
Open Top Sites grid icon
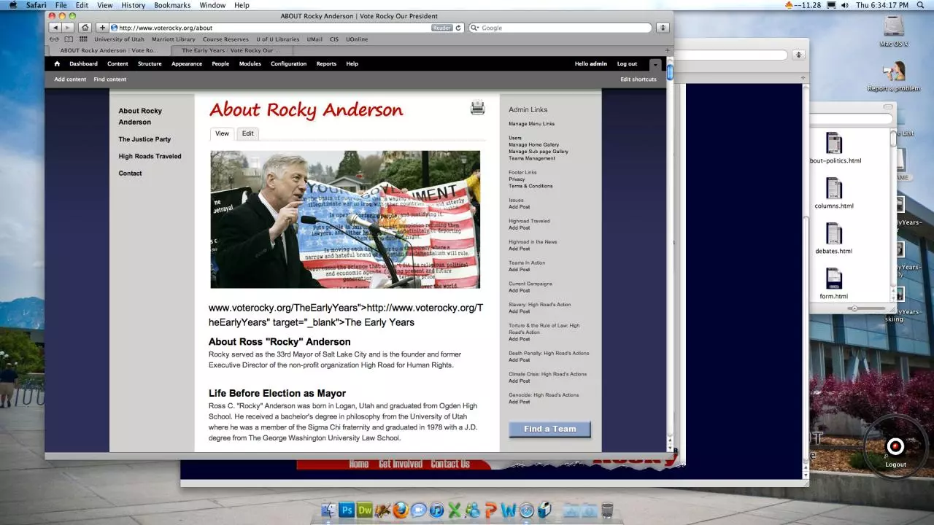tap(83, 39)
